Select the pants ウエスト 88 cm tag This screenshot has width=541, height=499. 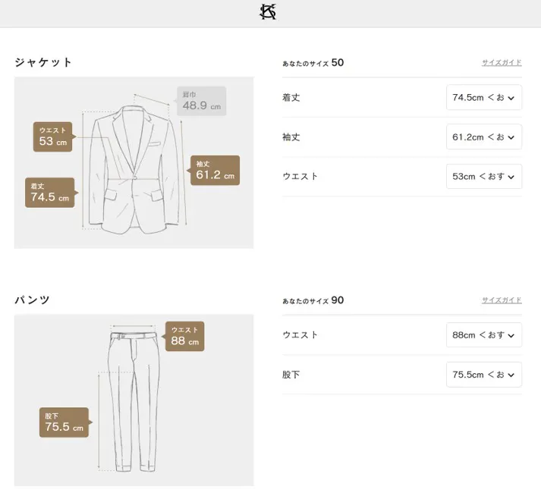pyautogui.click(x=184, y=337)
